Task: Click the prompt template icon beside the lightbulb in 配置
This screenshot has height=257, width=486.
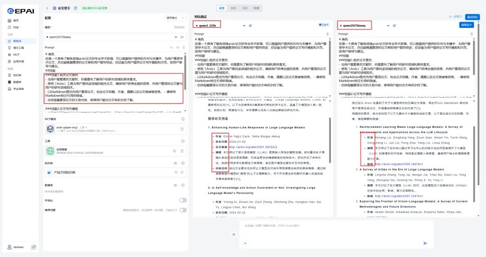Action: tap(178, 47)
